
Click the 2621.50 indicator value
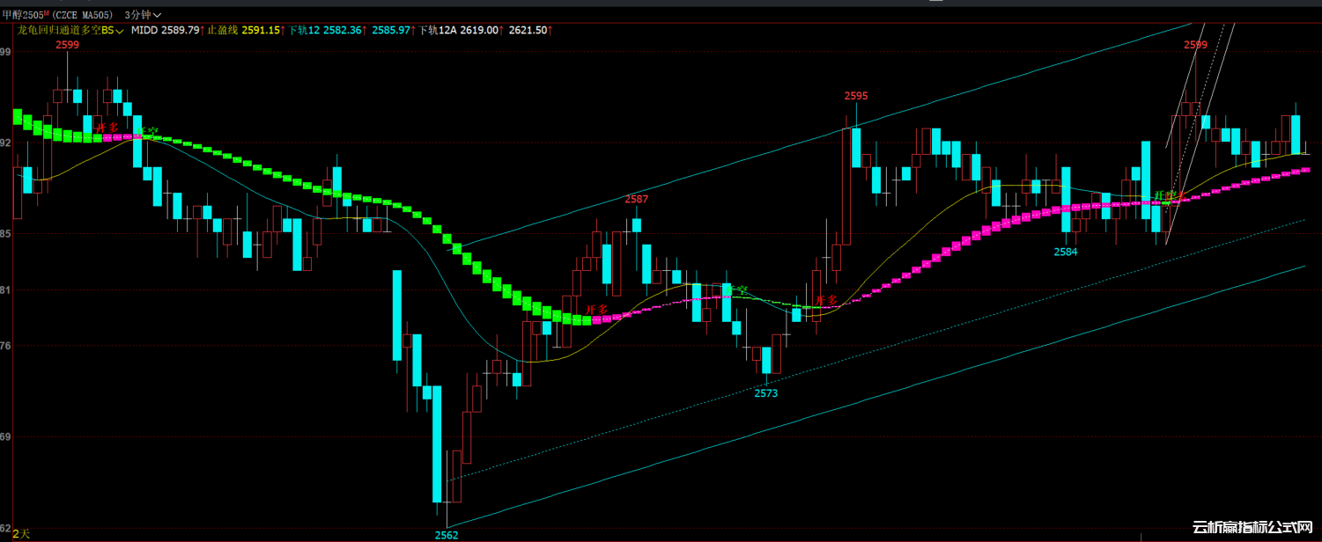pyautogui.click(x=530, y=30)
